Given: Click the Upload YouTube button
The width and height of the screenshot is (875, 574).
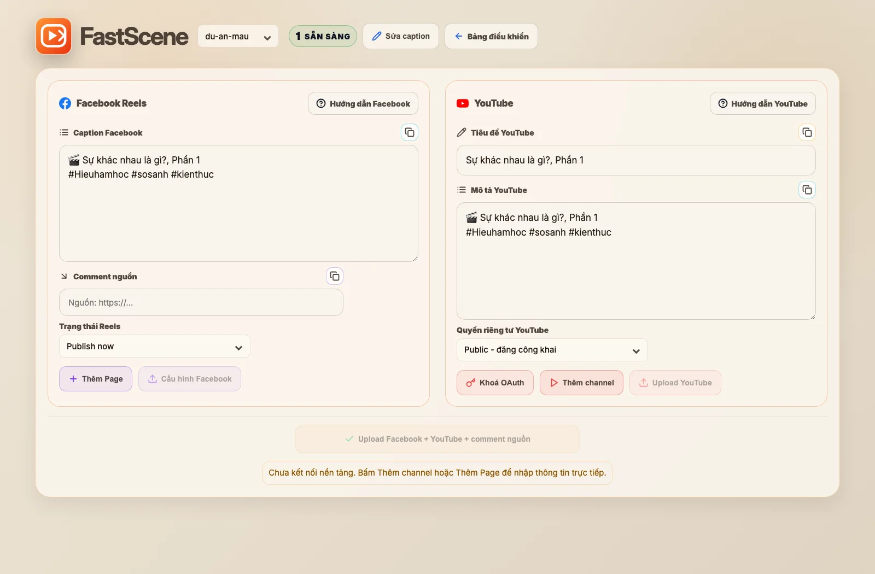Looking at the screenshot, I should 675,383.
